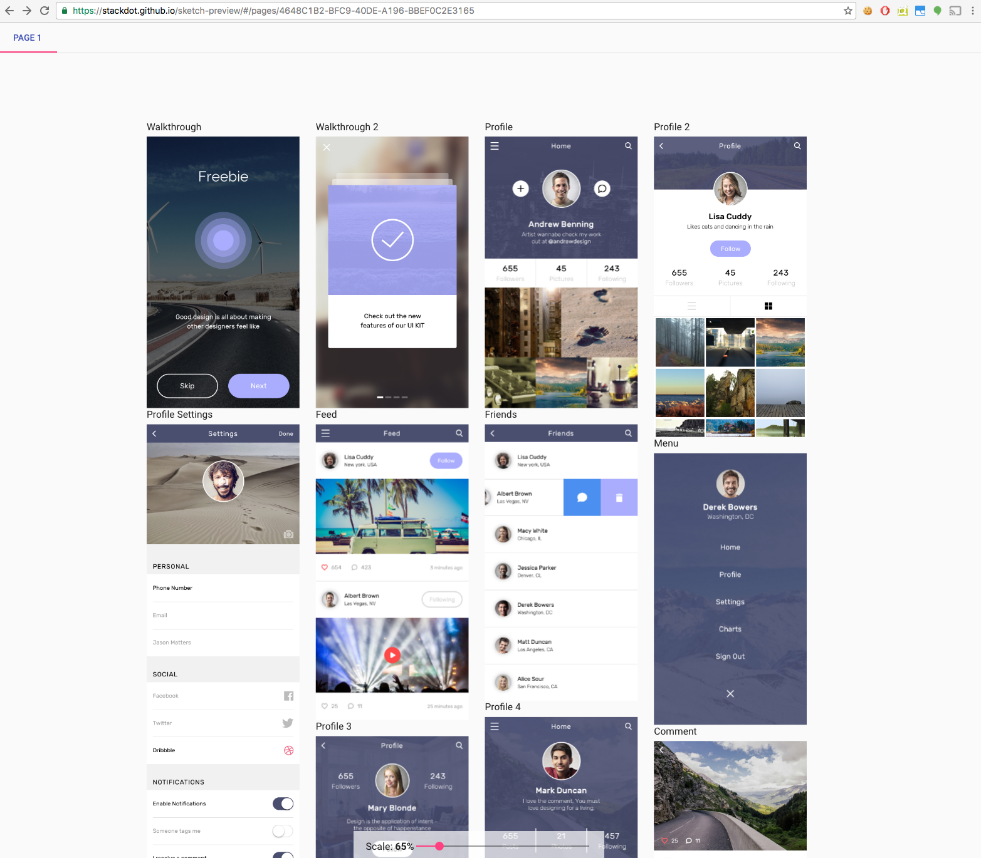
Task: Click the cast extension icon in toolbar
Action: (955, 11)
